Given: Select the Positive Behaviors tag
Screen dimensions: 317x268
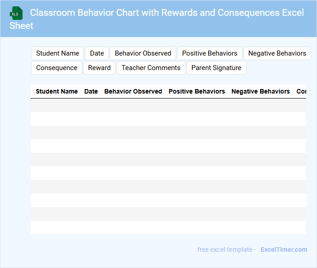Looking at the screenshot, I should point(210,53).
